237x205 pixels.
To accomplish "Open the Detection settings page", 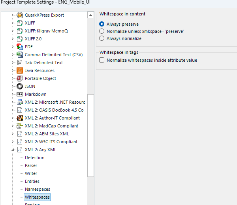I will (35, 158).
